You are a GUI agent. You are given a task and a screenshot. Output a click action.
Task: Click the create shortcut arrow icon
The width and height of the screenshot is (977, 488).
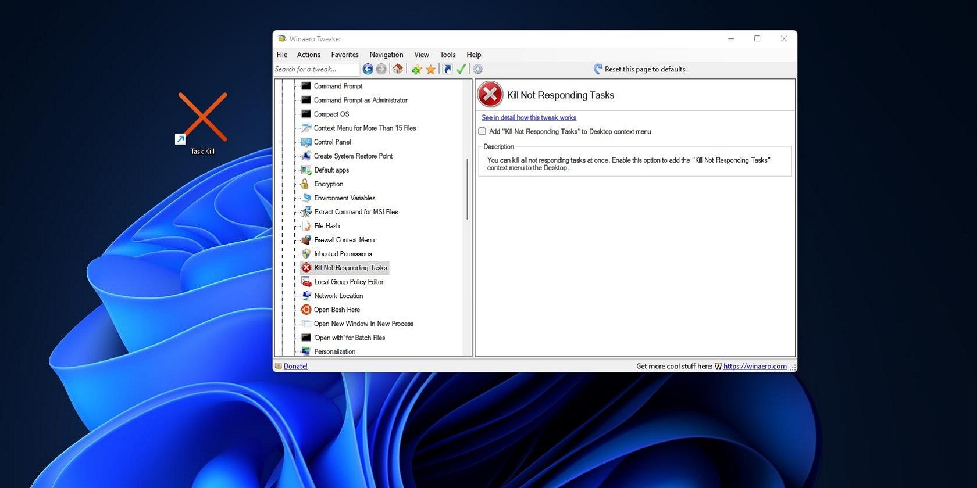(447, 69)
